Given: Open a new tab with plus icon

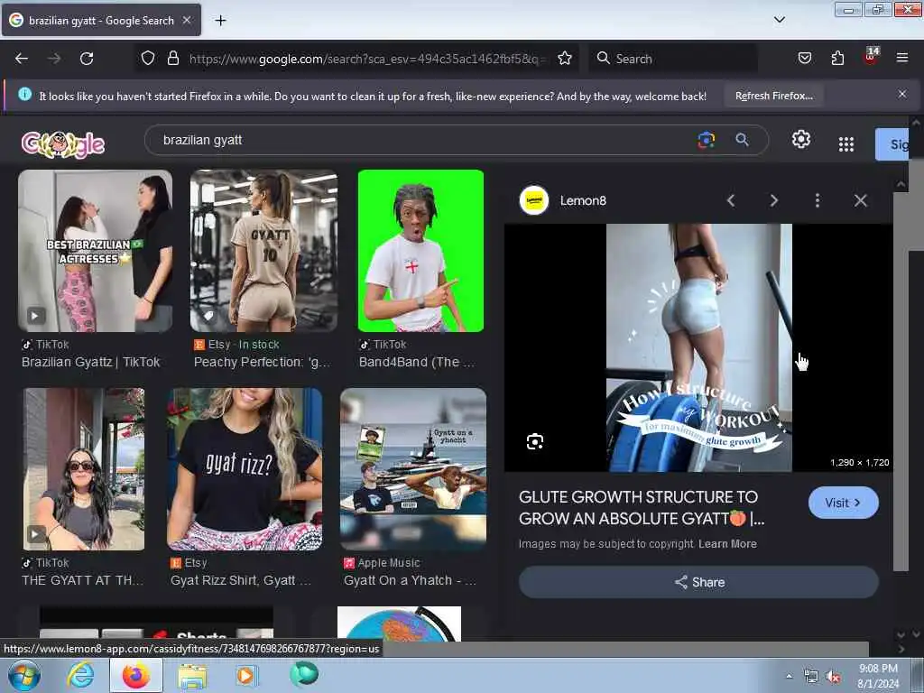Looking at the screenshot, I should click(220, 21).
